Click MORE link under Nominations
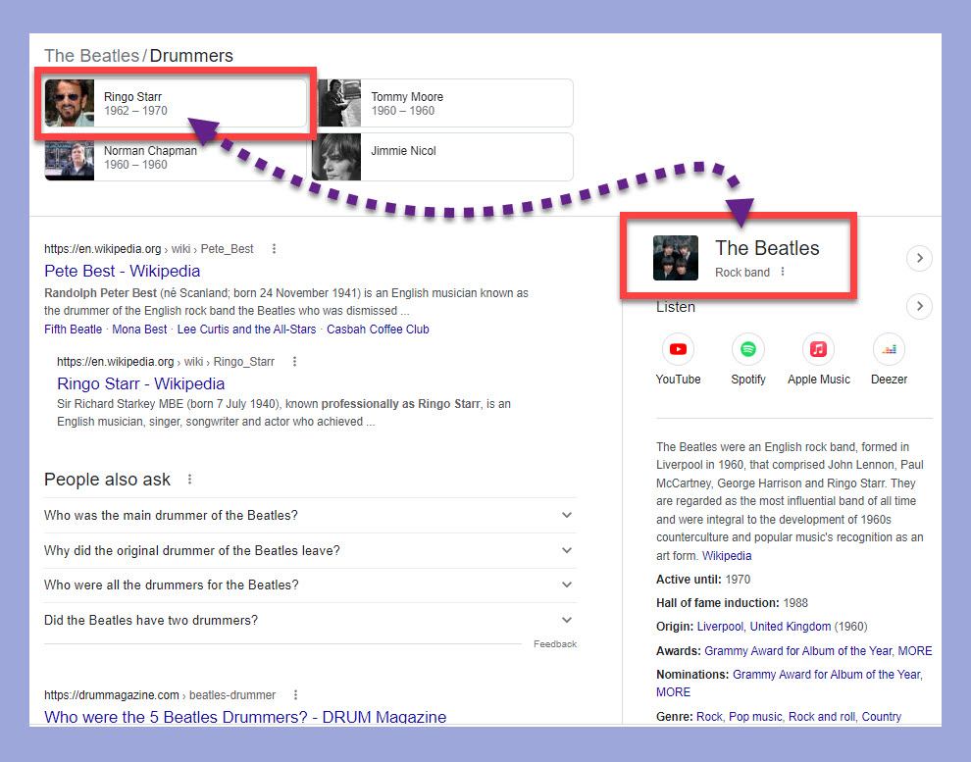 (673, 692)
